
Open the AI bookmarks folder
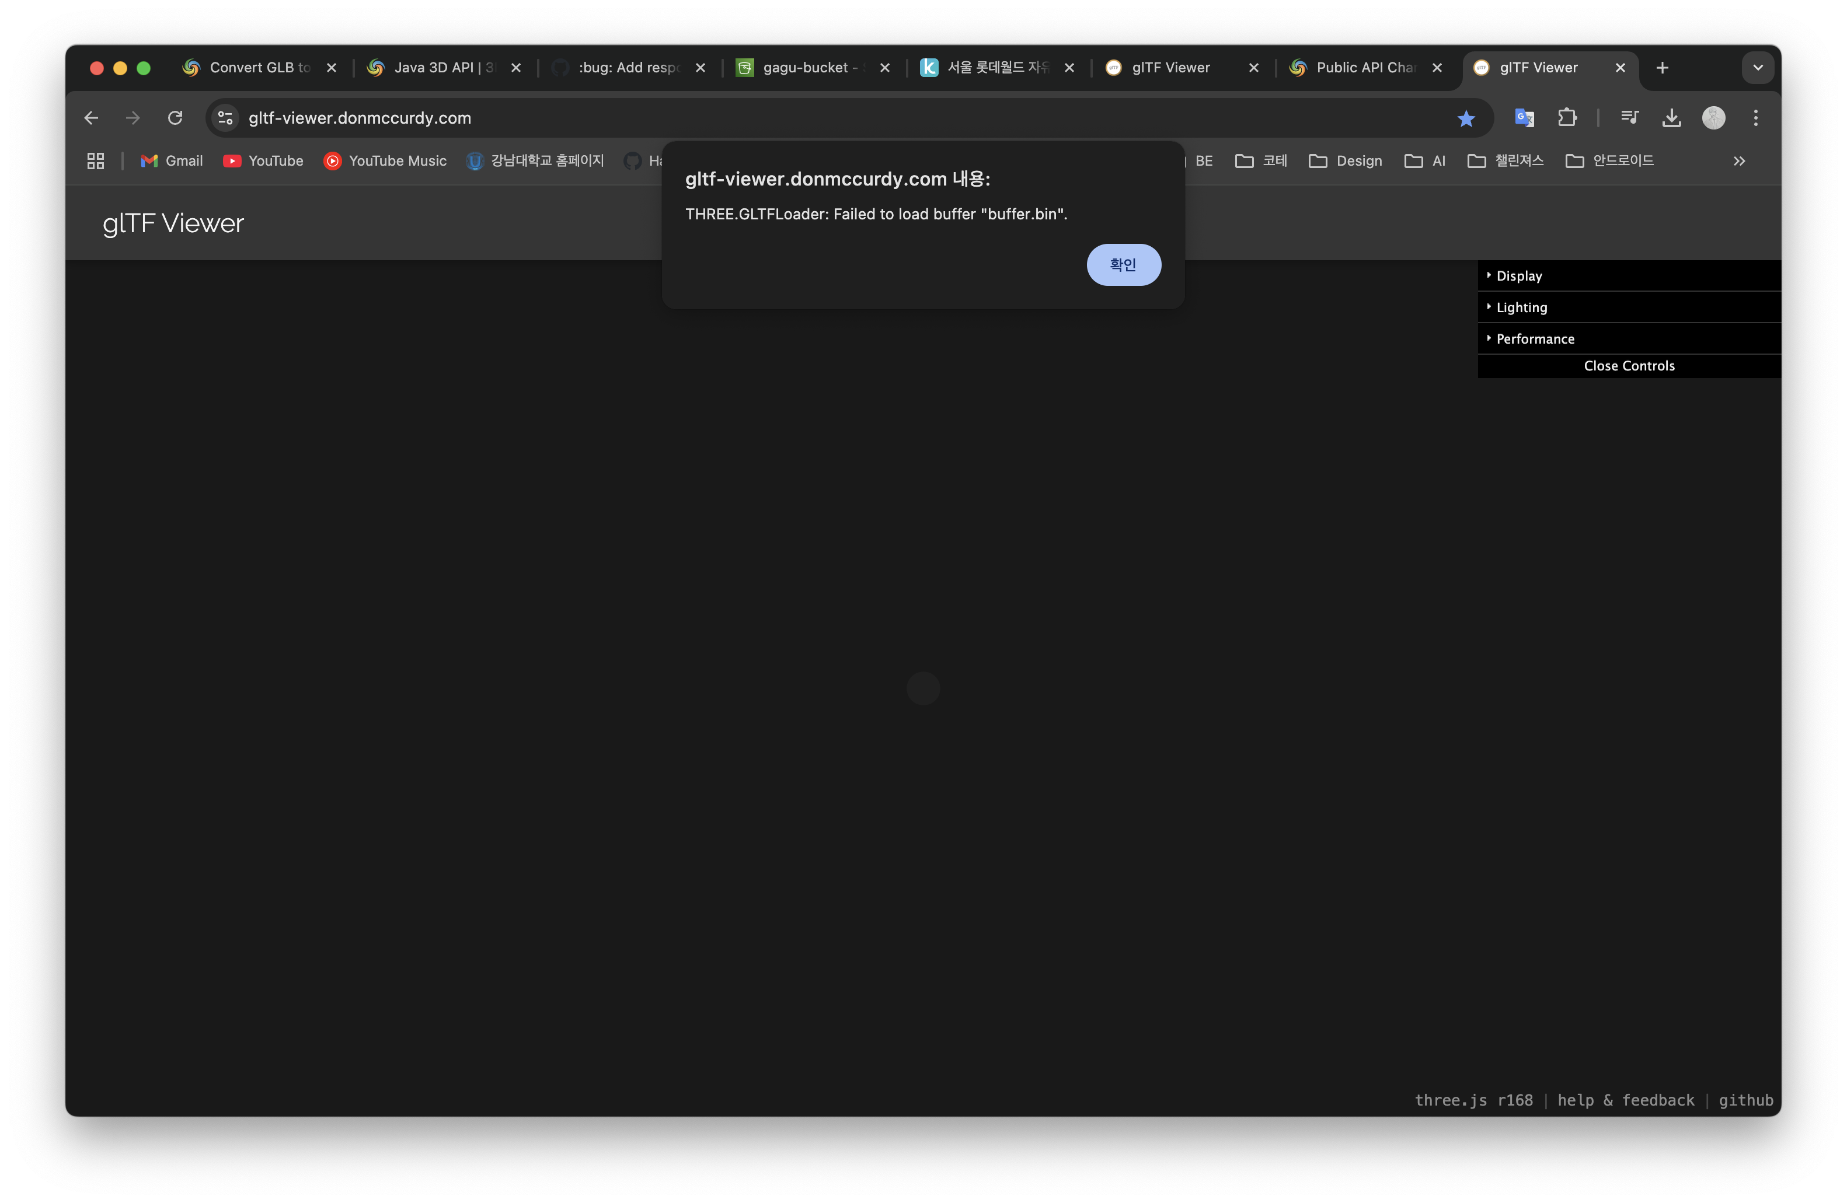click(1425, 160)
